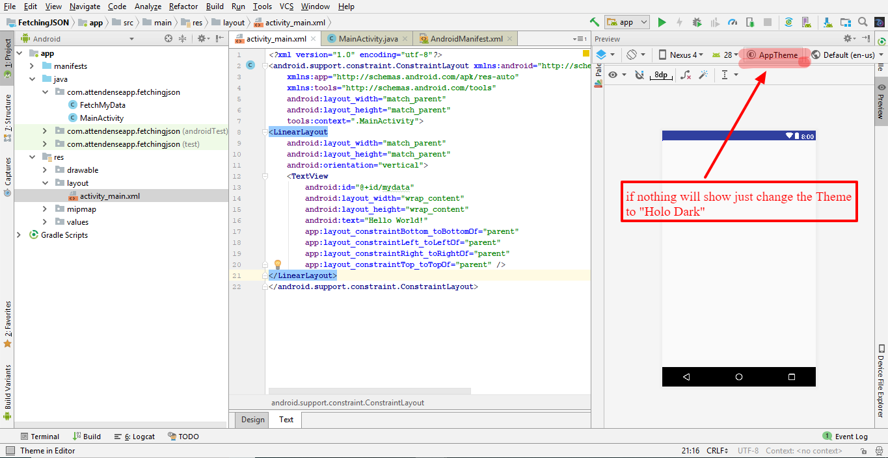Toggle Autoconnect magnet in preview toolbar
Image resolution: width=888 pixels, height=458 pixels.
tap(639, 75)
